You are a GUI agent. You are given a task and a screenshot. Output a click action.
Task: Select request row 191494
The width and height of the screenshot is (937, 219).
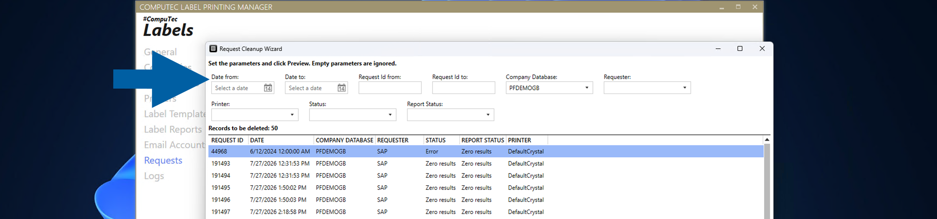click(486, 176)
